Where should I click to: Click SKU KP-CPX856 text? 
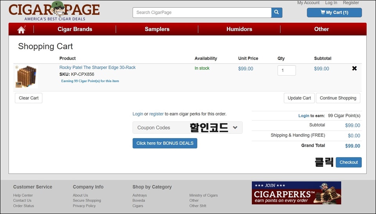[x=77, y=74]
